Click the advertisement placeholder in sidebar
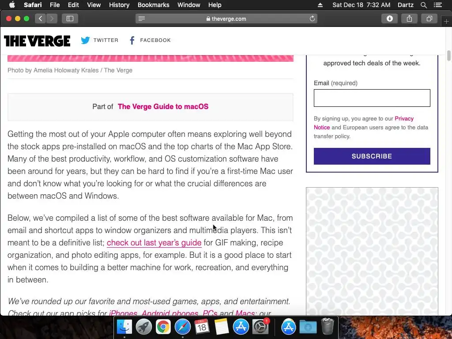Image resolution: width=452 pixels, height=339 pixels. (372, 251)
